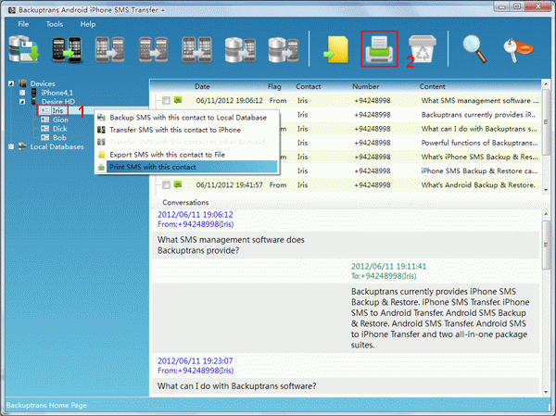Click the third toolbar phone transfer icon
The height and width of the screenshot is (416, 556).
(x=110, y=49)
